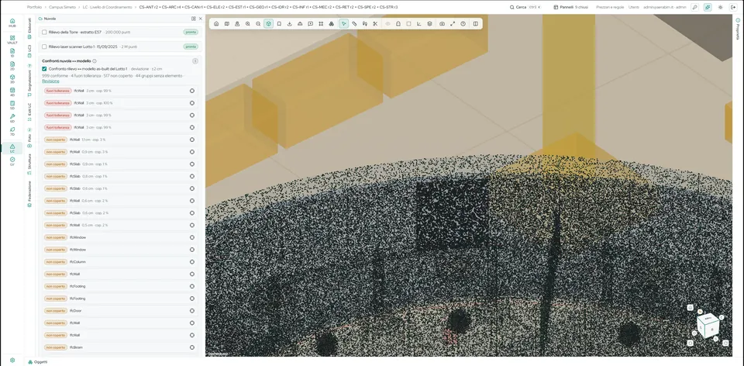Click target icon on IfcWall 1,1 cm row

click(192, 140)
